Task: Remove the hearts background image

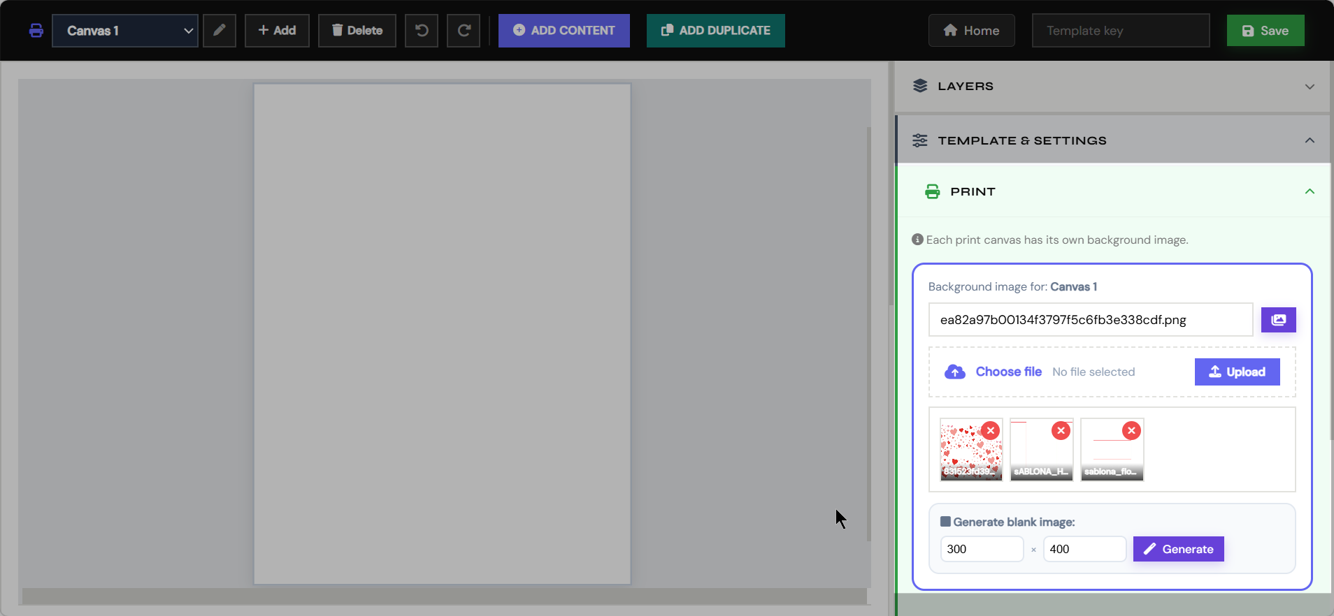Action: coord(990,430)
